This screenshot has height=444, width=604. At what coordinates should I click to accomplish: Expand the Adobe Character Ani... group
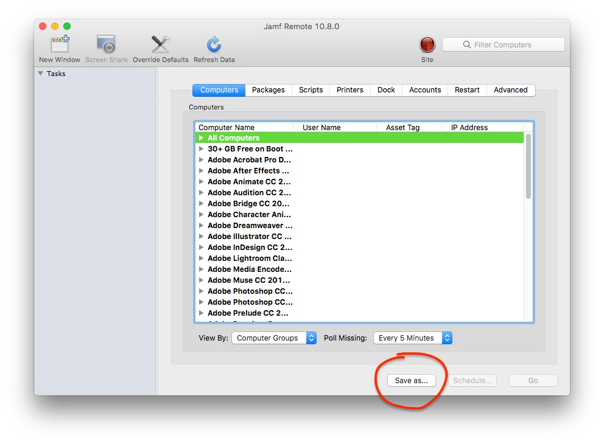click(x=201, y=215)
